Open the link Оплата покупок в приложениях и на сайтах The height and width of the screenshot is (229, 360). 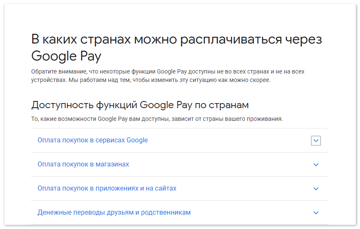[107, 188]
